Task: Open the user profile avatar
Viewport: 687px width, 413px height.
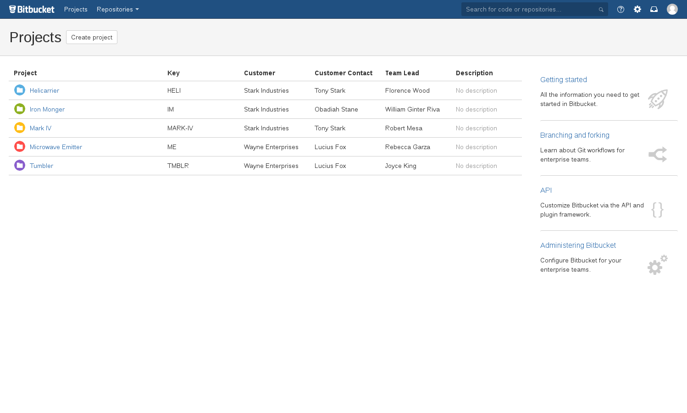Action: tap(672, 9)
